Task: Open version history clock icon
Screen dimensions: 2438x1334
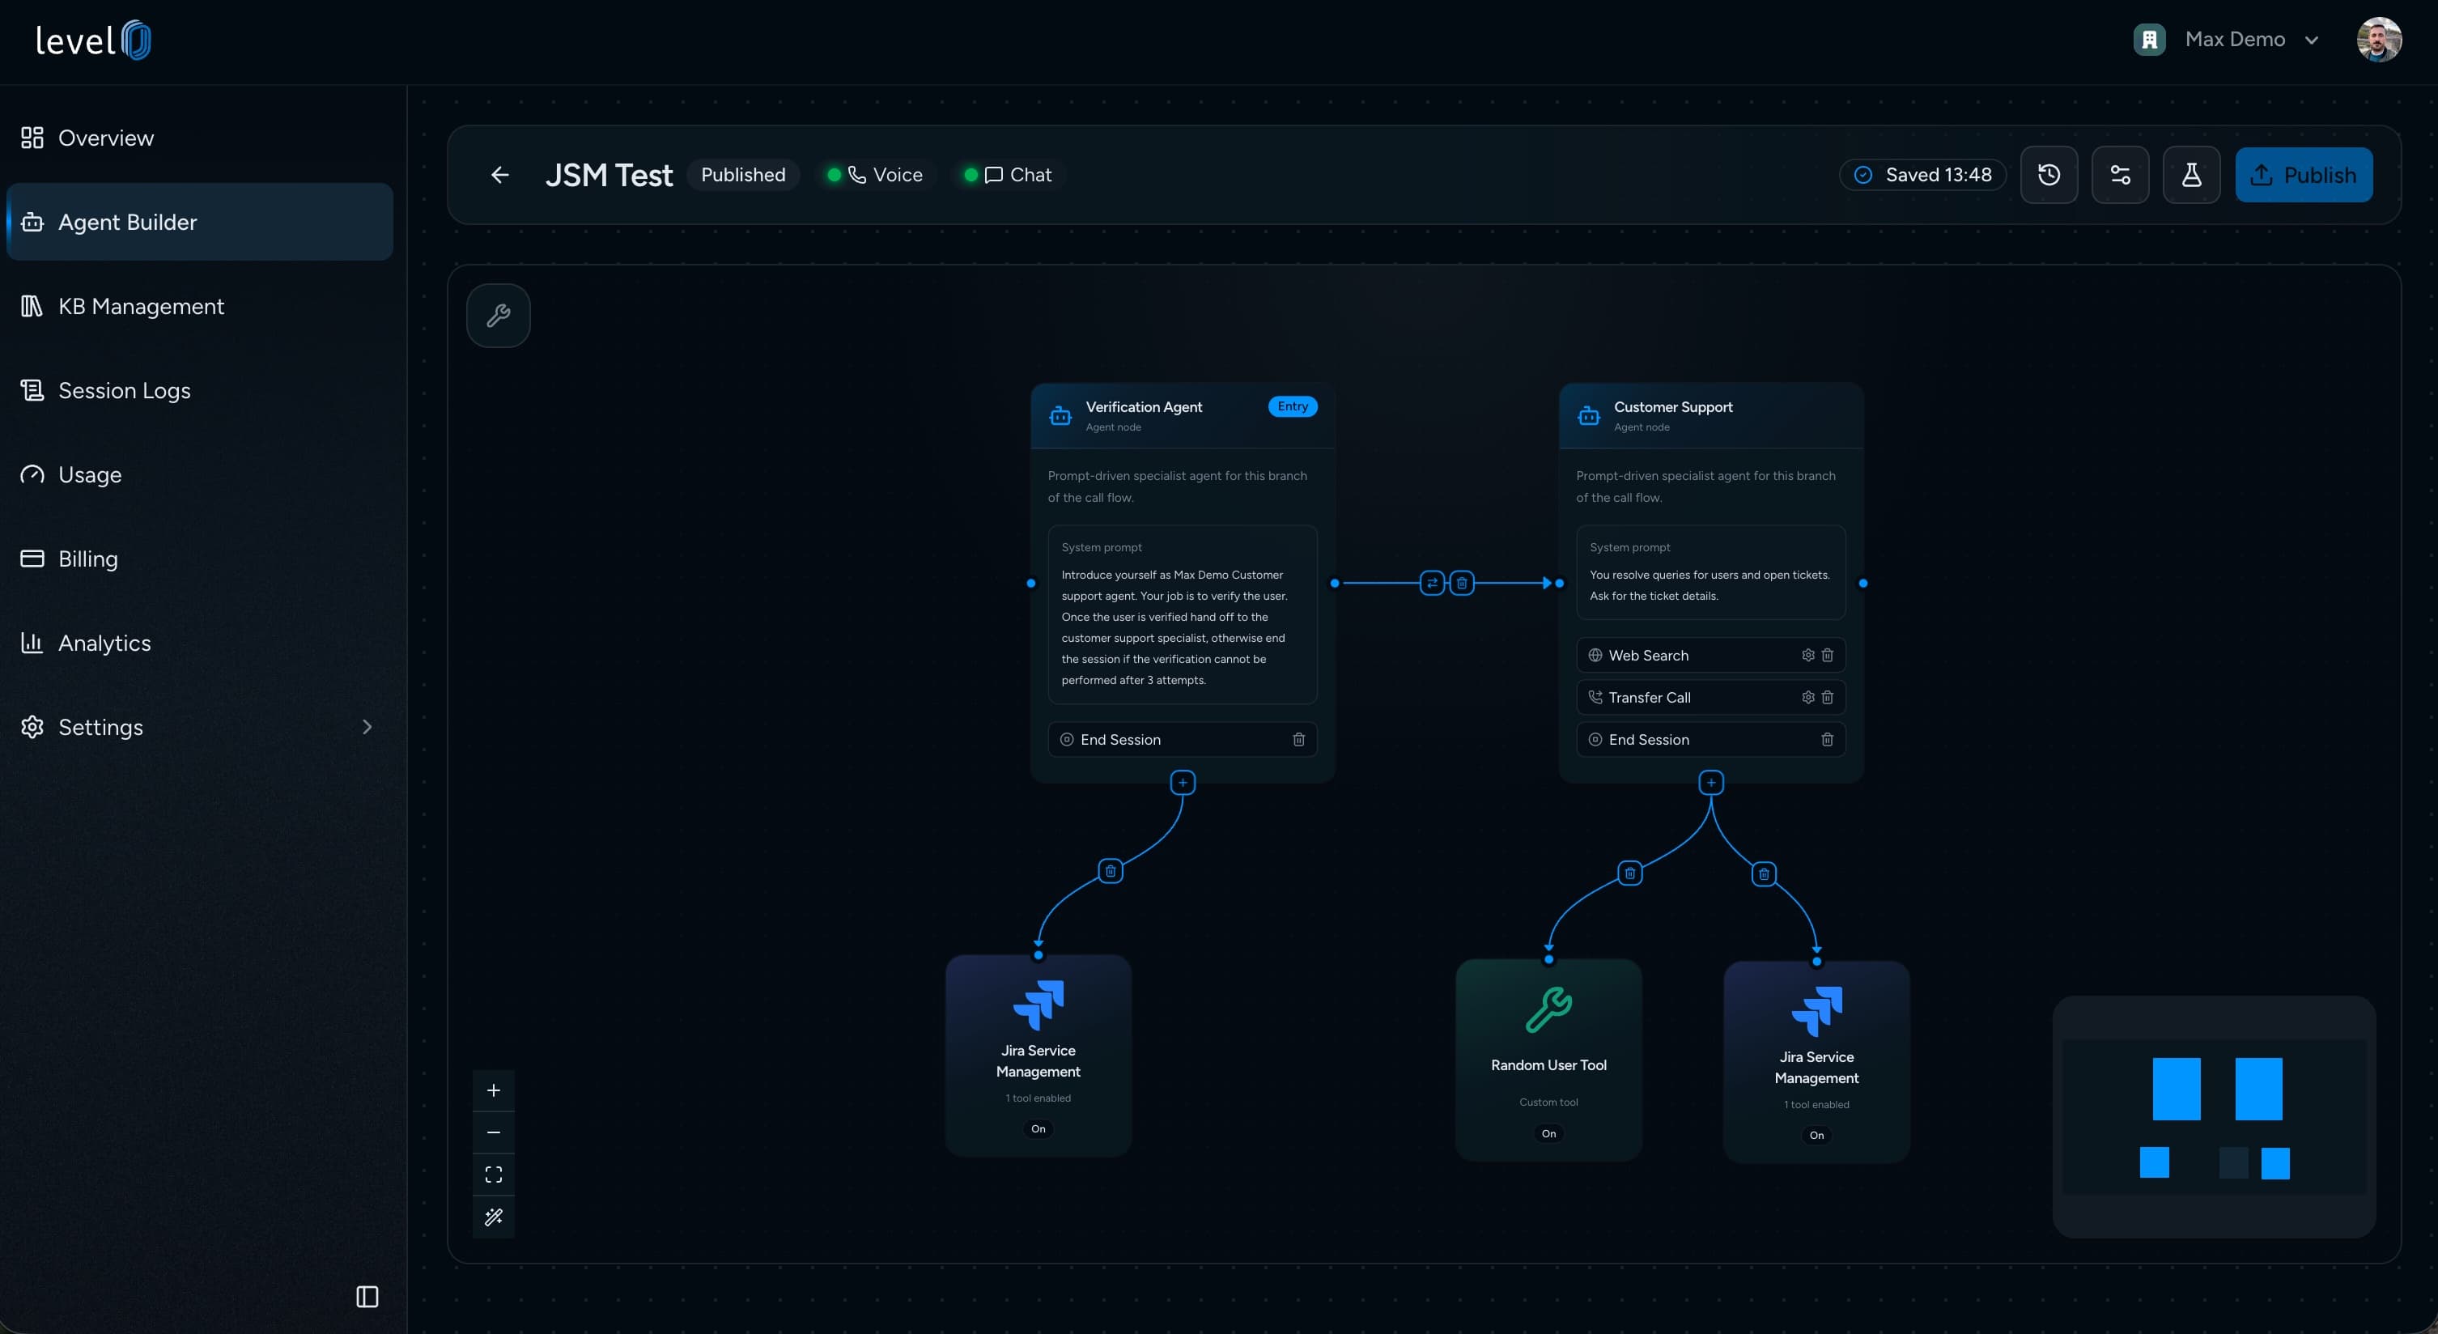Action: pyautogui.click(x=2048, y=175)
